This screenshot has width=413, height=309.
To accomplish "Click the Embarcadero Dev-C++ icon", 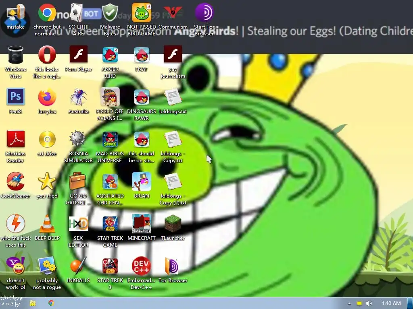I will point(142,266).
